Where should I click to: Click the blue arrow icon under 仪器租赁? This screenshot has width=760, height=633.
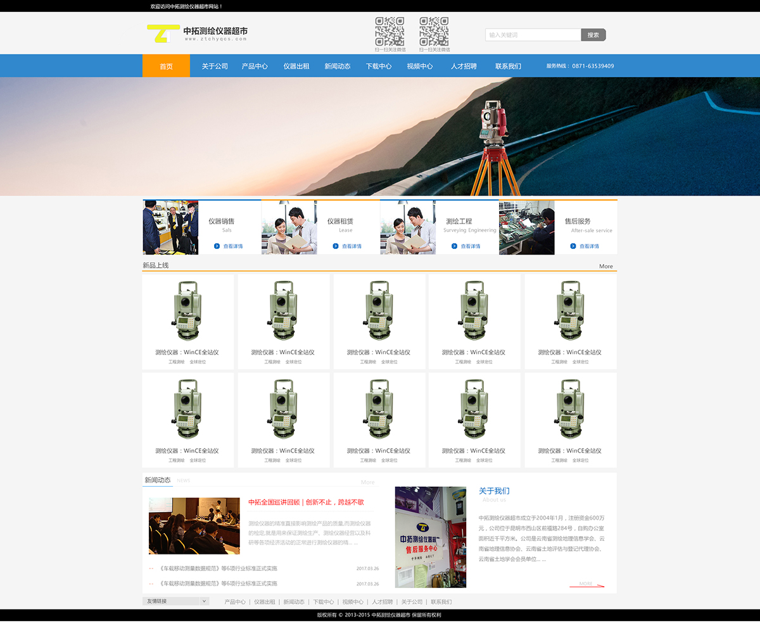coord(336,246)
